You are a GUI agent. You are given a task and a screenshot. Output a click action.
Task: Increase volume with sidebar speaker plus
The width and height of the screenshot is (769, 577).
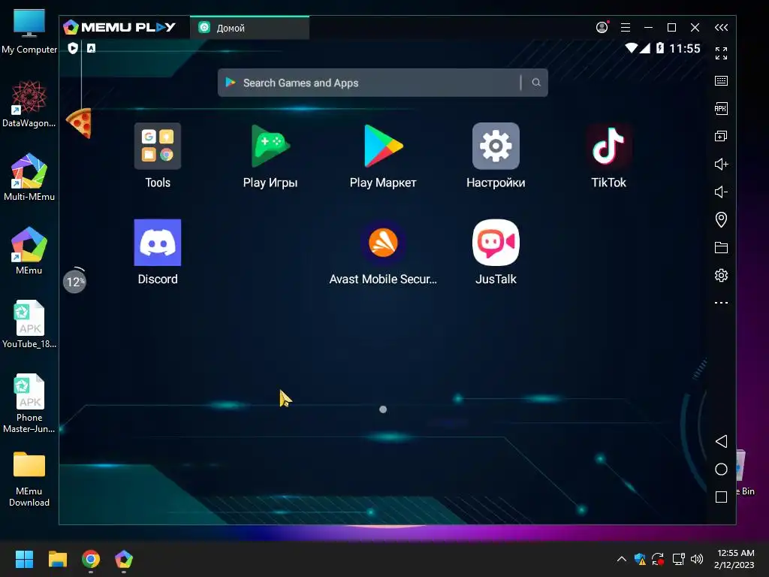click(x=721, y=164)
